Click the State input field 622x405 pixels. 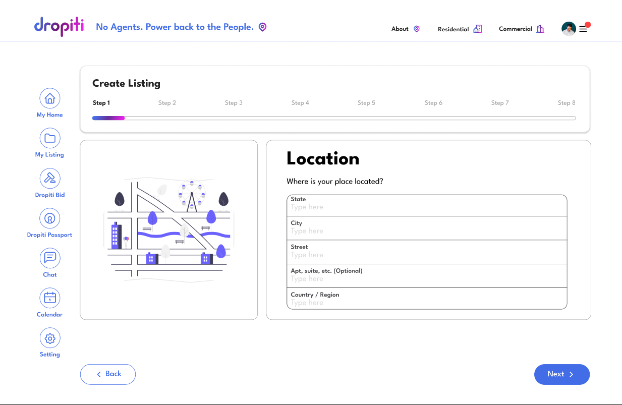pos(426,207)
